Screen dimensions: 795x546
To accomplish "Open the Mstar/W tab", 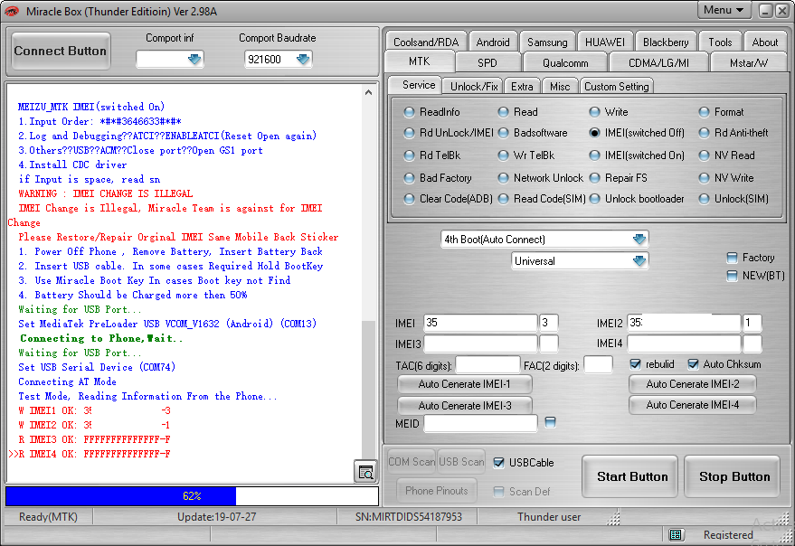I will point(748,63).
